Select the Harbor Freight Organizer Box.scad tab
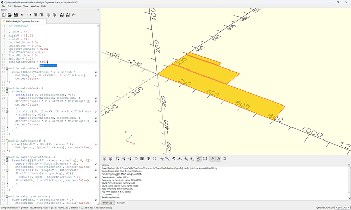 23,21
